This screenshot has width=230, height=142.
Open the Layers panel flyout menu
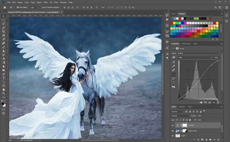(221, 107)
